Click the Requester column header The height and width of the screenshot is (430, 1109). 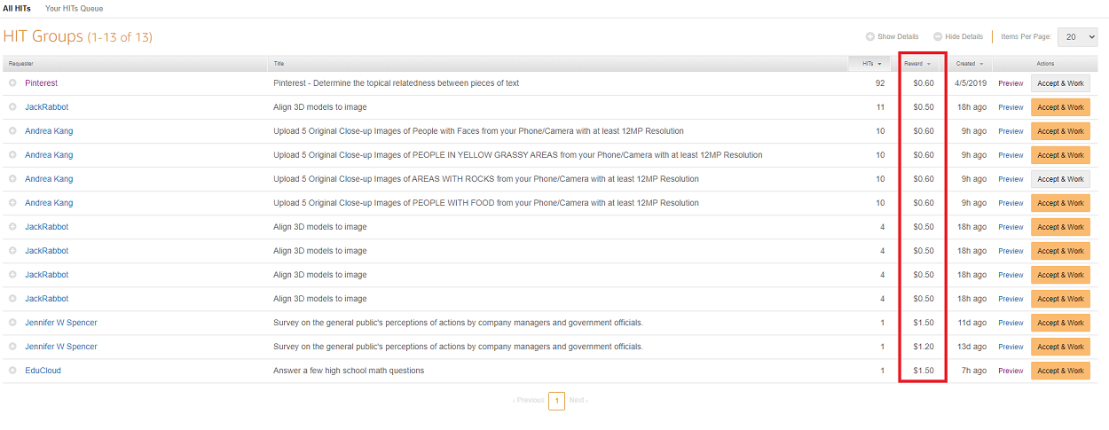(21, 64)
